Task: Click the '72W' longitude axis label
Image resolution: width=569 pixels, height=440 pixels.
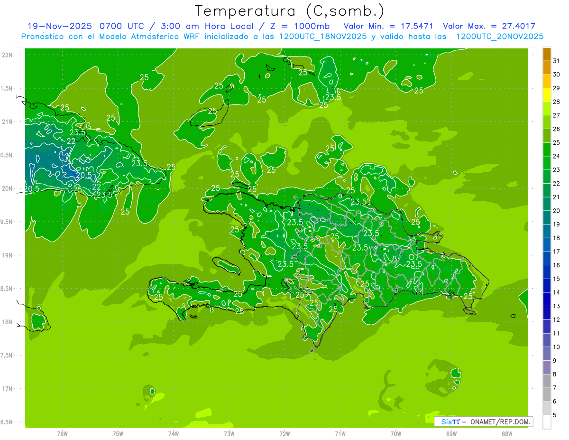Action: tap(284, 433)
